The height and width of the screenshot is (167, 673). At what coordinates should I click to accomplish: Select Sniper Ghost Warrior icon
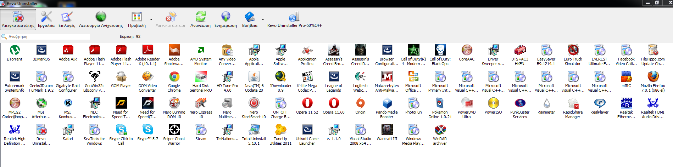pos(174,130)
